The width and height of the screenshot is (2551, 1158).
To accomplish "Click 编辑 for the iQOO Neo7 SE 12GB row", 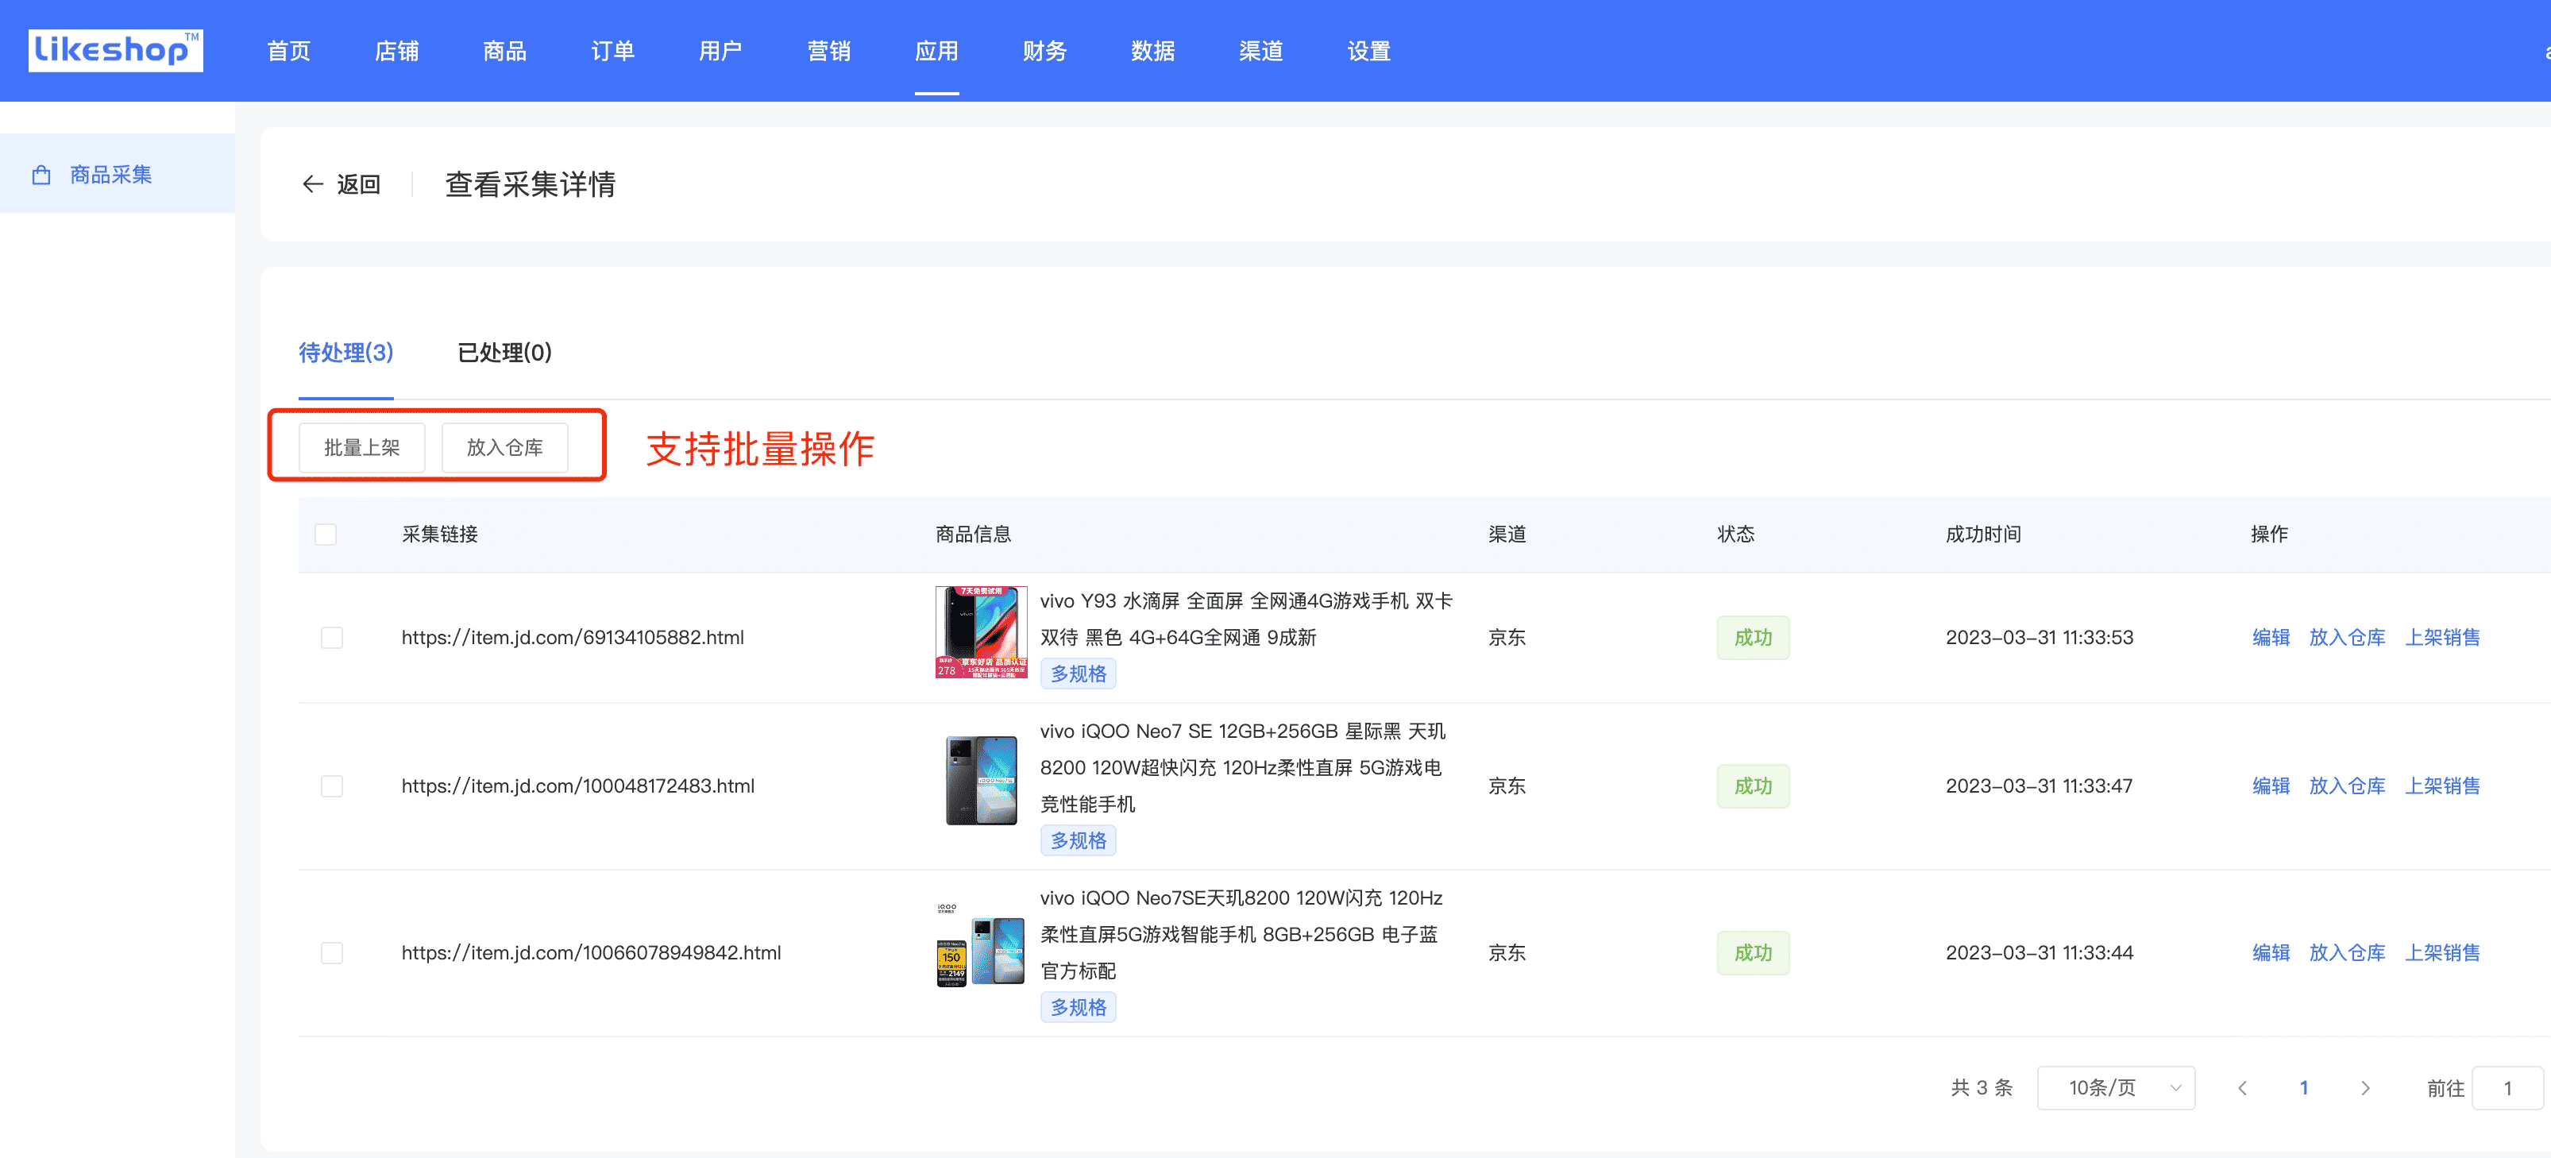I will [2271, 786].
